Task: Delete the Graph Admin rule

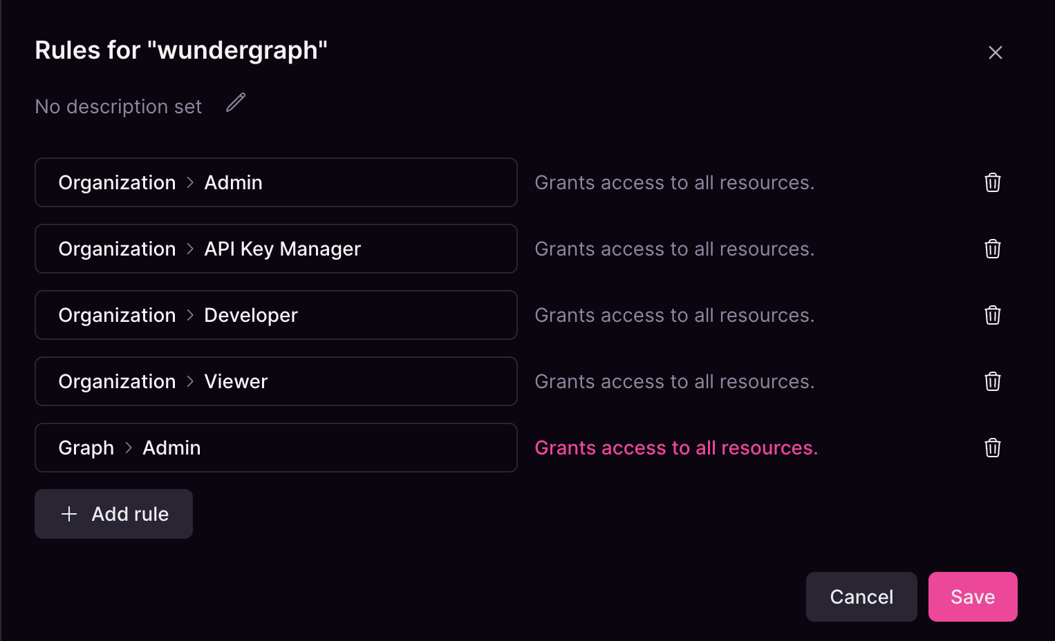Action: point(993,448)
